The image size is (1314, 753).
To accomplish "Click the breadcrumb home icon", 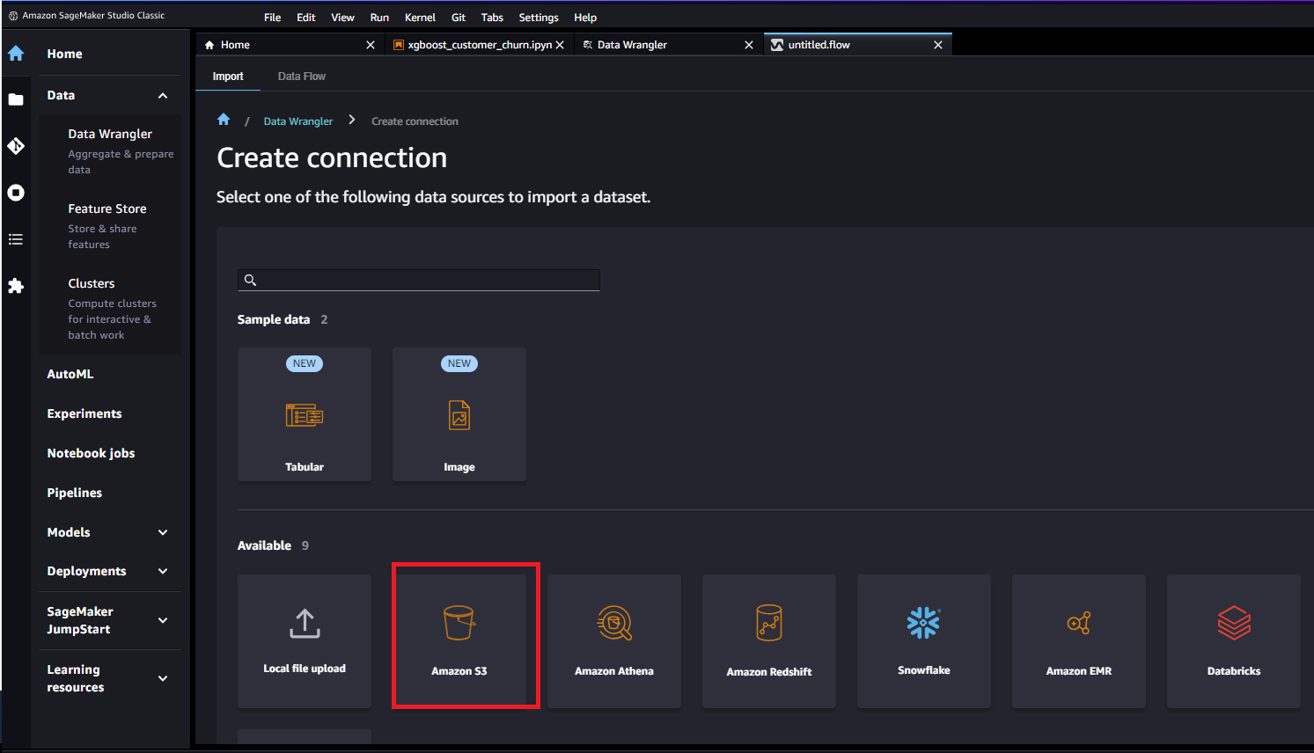I will pos(224,120).
